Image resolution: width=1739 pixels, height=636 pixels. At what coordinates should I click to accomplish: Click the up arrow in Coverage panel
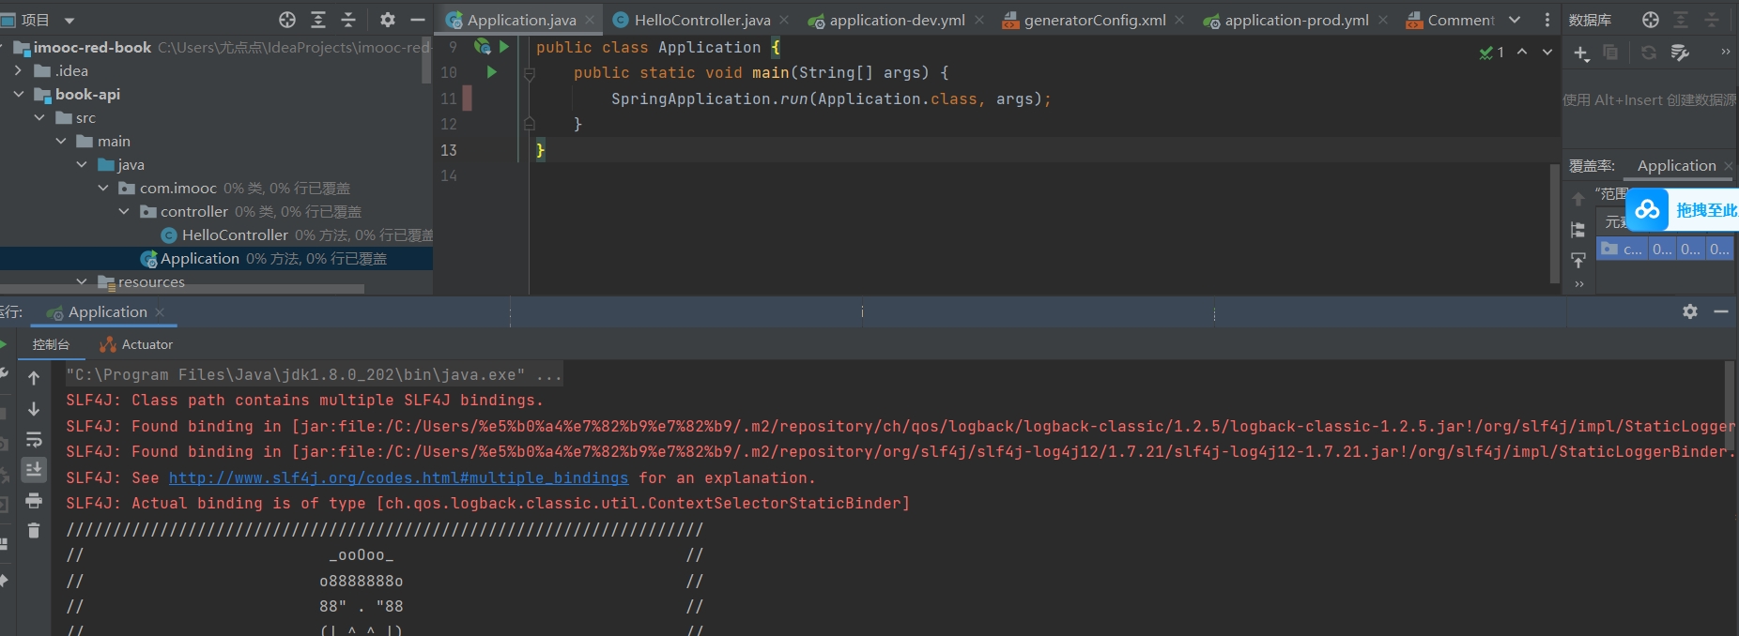(1578, 199)
